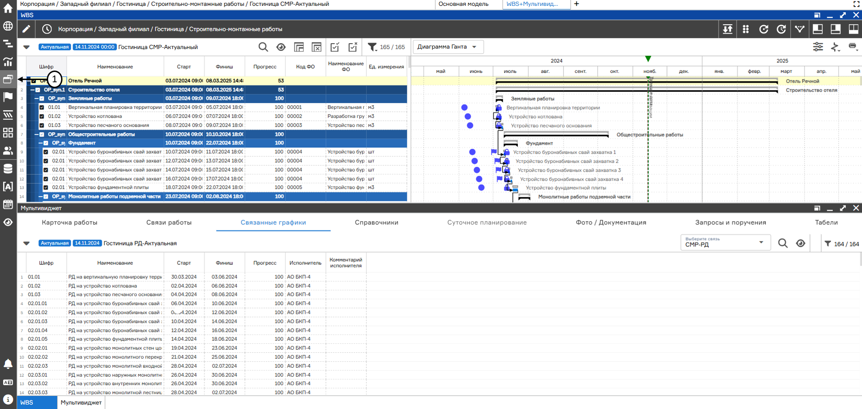Collapse the Земляные работы tree node
The width and height of the screenshot is (862, 409).
36,98
